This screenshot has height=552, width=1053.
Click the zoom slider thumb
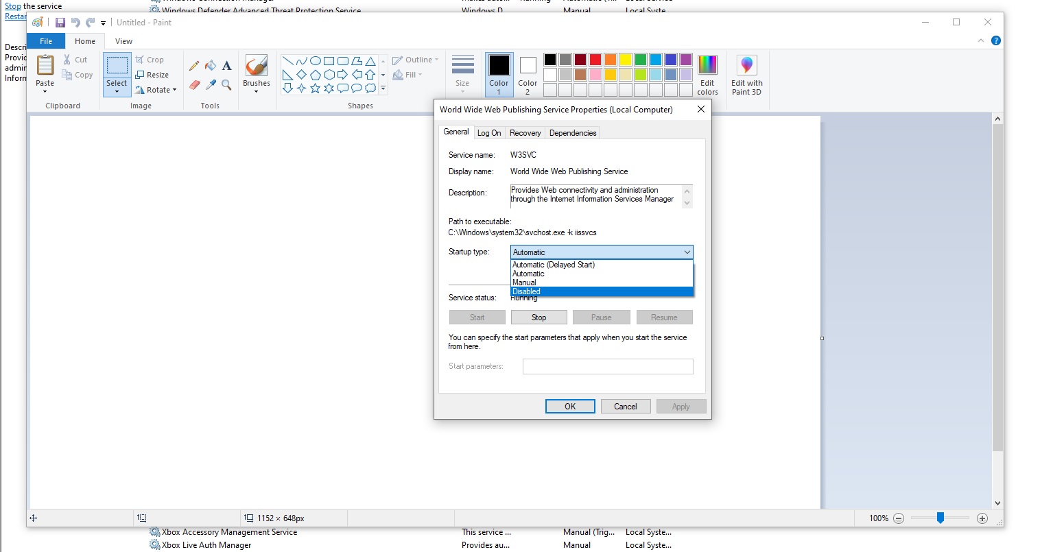(x=940, y=518)
